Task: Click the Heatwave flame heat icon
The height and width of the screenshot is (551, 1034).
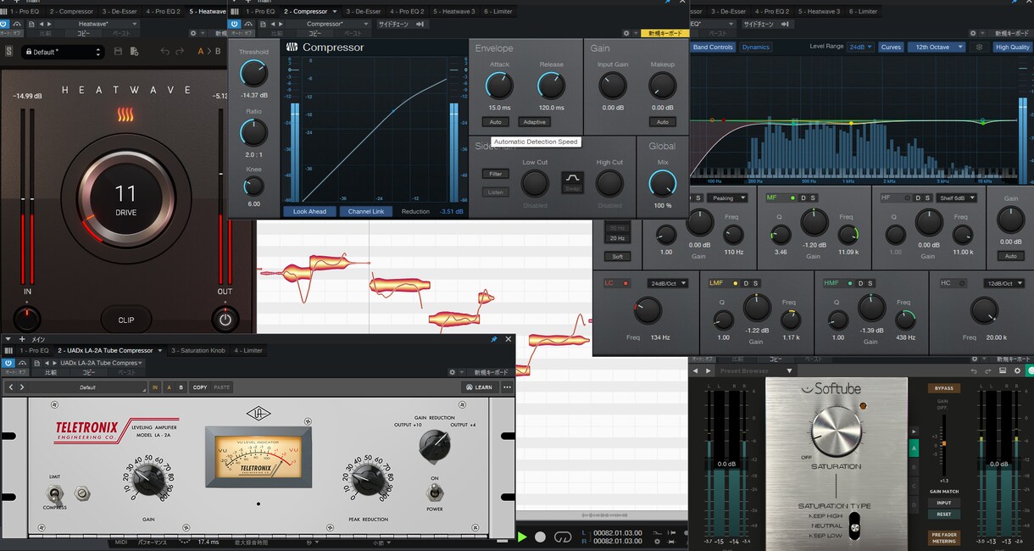Action: [x=125, y=114]
